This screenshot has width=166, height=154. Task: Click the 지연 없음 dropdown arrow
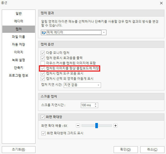(98, 85)
